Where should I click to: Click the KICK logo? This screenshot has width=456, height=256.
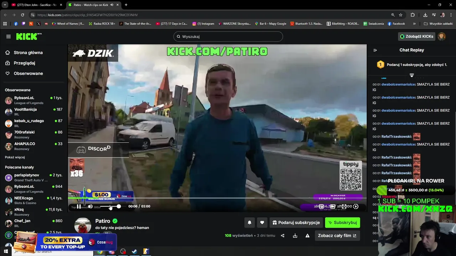click(x=28, y=36)
